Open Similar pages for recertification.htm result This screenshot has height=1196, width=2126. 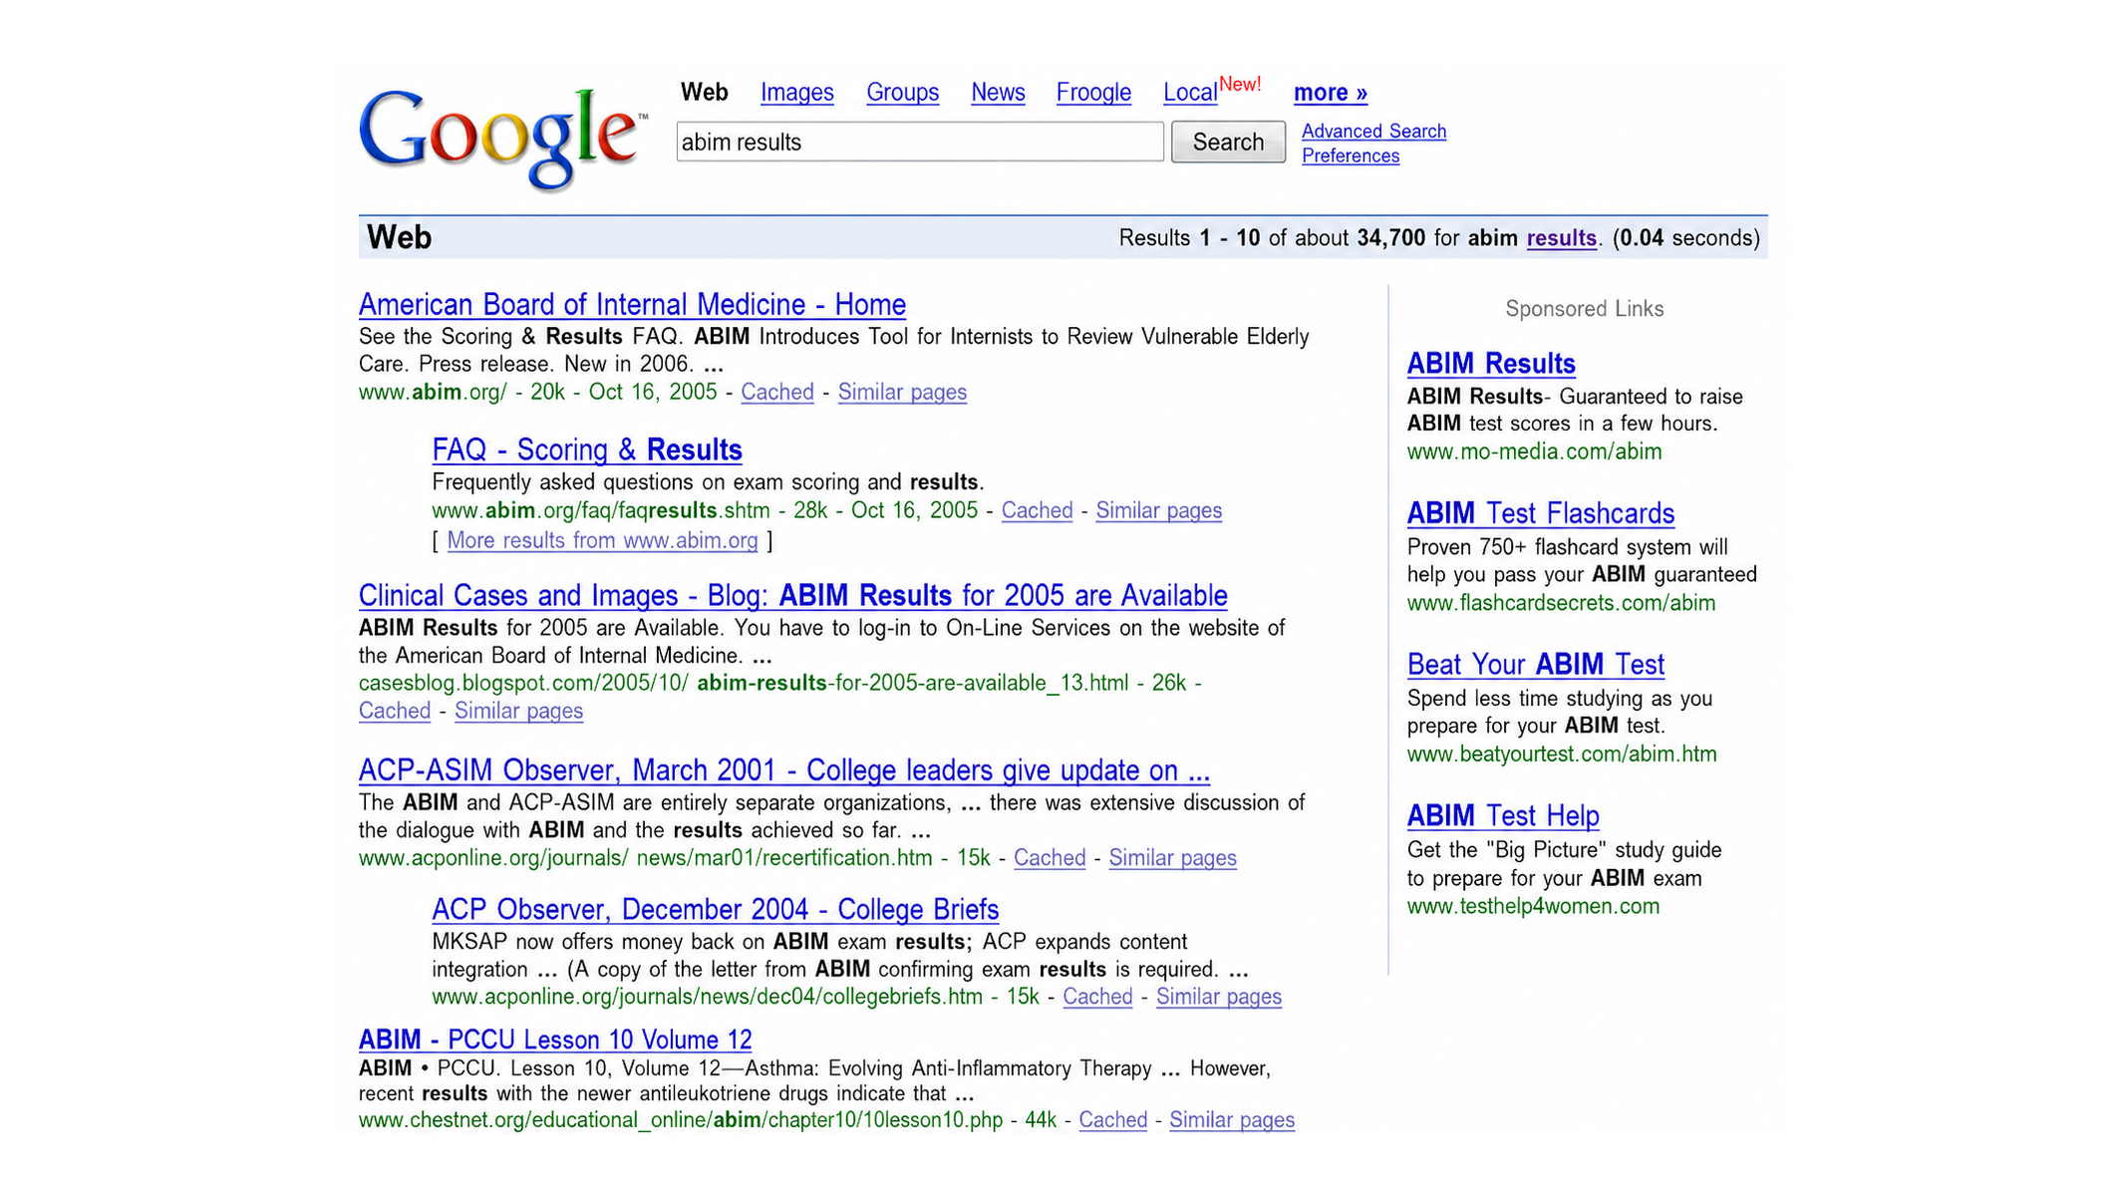[x=1172, y=857]
